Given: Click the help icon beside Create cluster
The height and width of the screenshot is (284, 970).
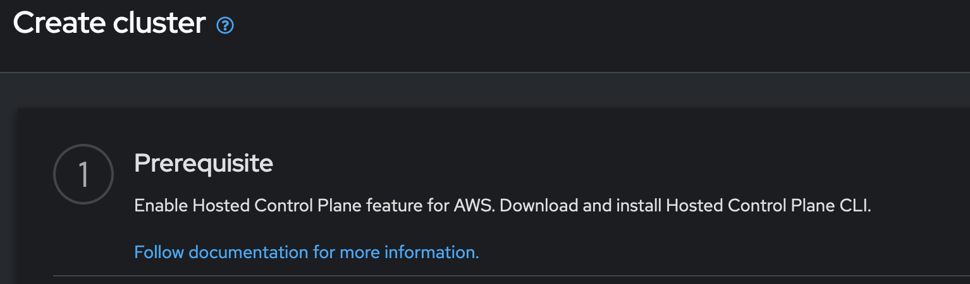Looking at the screenshot, I should click(225, 26).
